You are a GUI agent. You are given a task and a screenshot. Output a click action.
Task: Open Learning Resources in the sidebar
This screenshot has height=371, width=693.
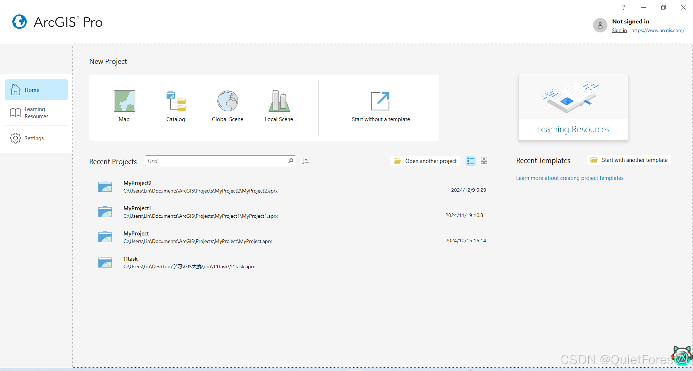pos(36,113)
